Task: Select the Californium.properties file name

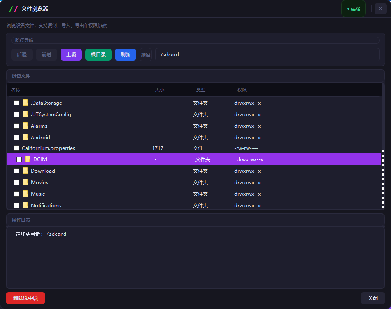Action: [x=49, y=148]
